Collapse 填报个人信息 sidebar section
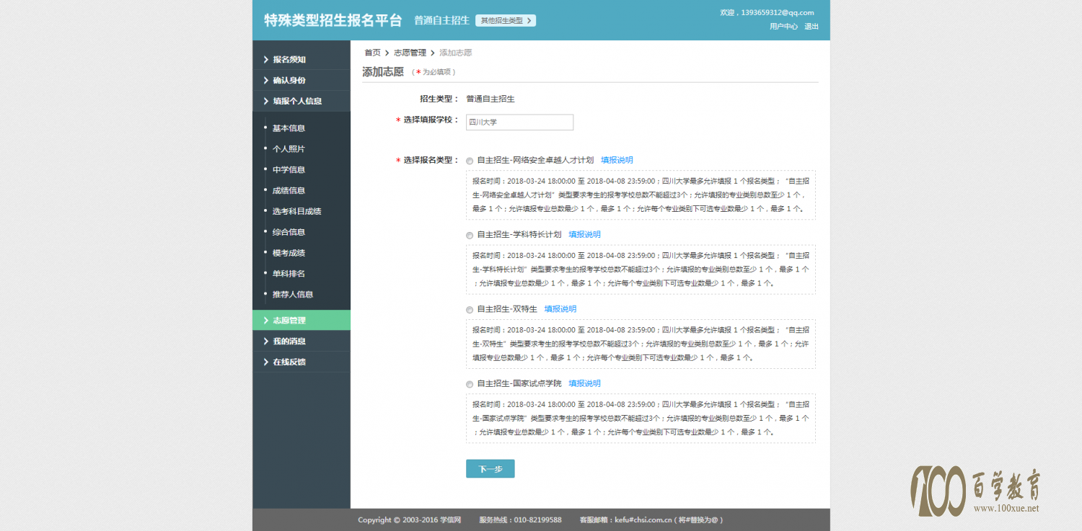The height and width of the screenshot is (531, 1082). pyautogui.click(x=302, y=102)
